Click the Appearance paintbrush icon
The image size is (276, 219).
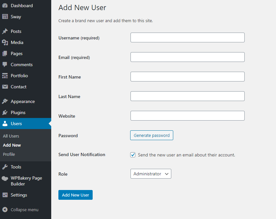click(x=5, y=101)
